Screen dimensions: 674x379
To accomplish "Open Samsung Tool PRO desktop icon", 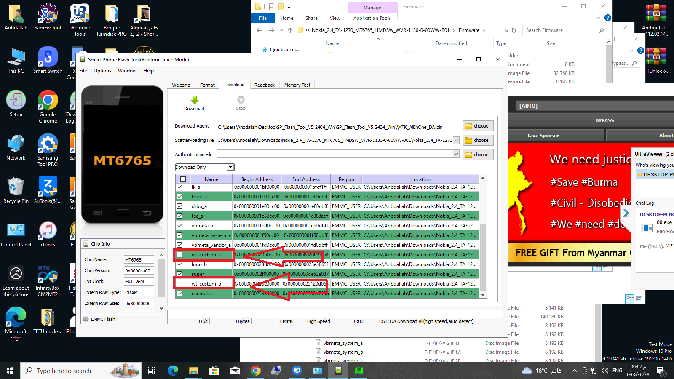I will click(48, 150).
